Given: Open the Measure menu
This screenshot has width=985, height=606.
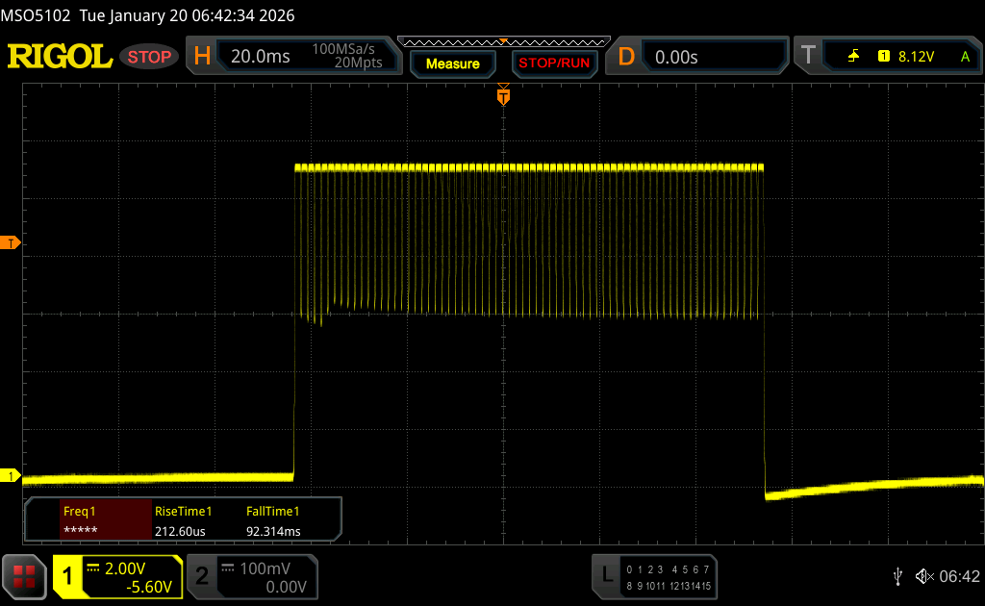Looking at the screenshot, I should coord(452,63).
